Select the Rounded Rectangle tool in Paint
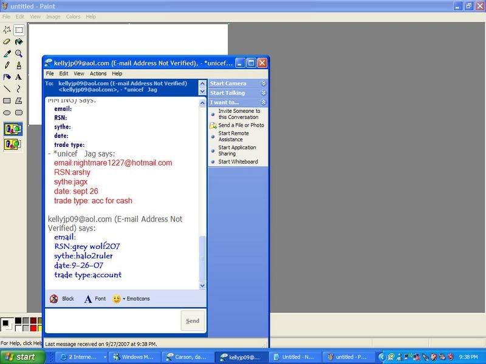This screenshot has width=486, height=364. [x=19, y=113]
